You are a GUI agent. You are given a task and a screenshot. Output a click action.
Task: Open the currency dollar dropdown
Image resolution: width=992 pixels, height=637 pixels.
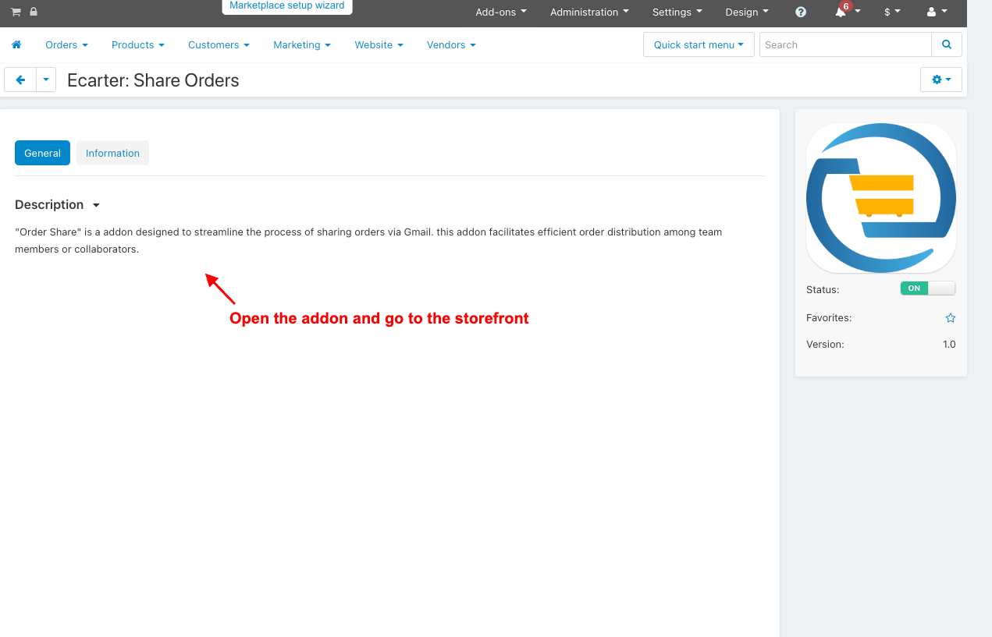coord(892,12)
